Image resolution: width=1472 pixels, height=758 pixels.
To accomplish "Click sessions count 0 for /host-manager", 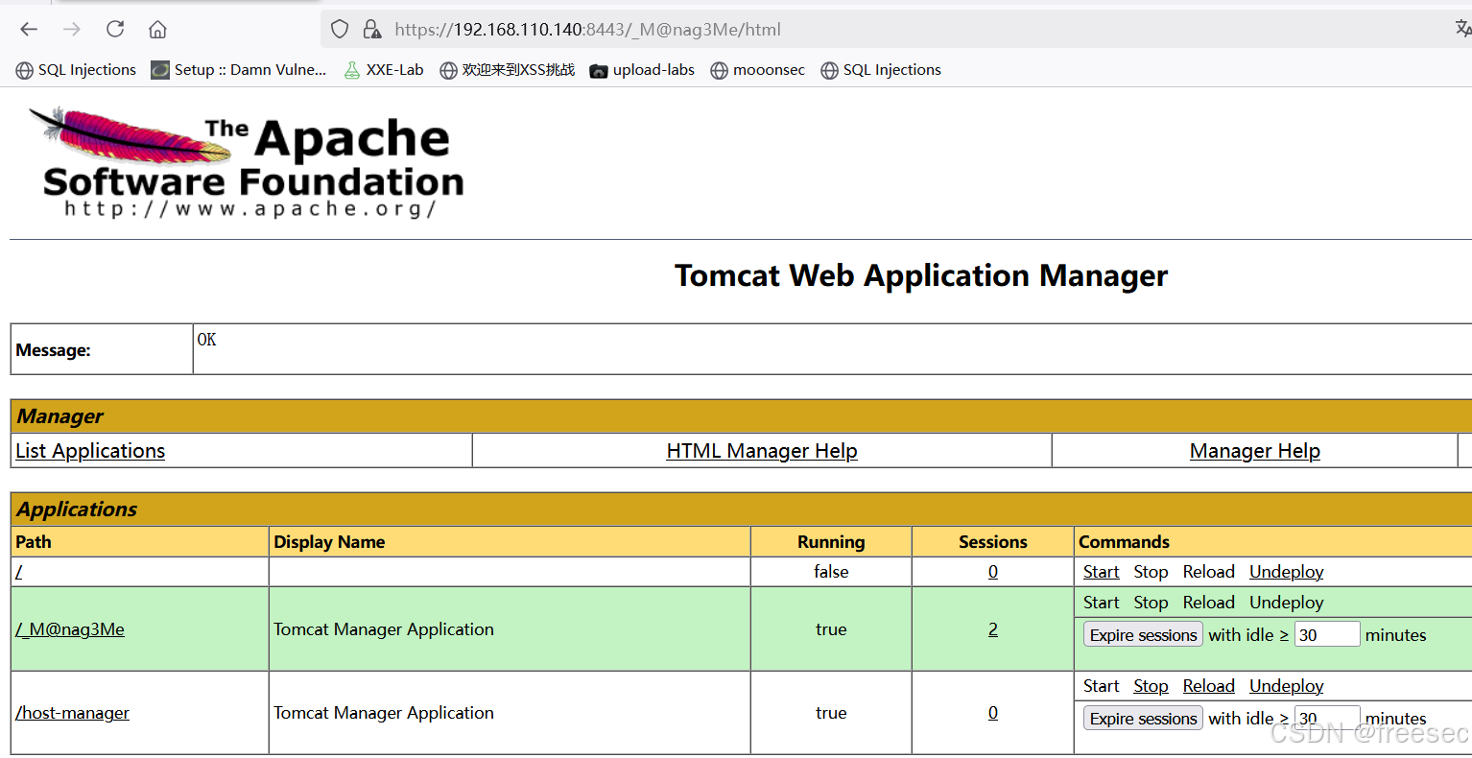I will click(993, 713).
